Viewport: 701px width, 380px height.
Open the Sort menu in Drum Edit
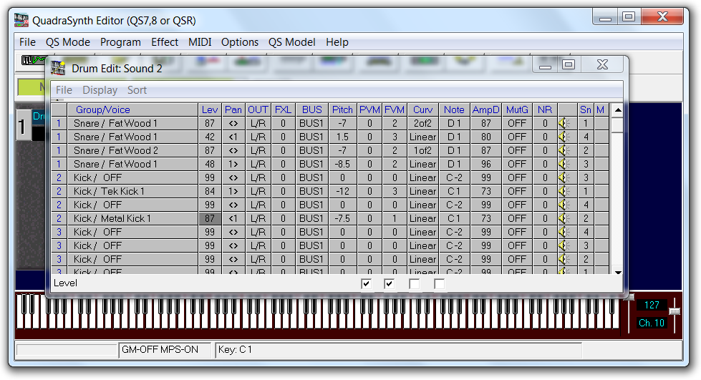tap(137, 90)
